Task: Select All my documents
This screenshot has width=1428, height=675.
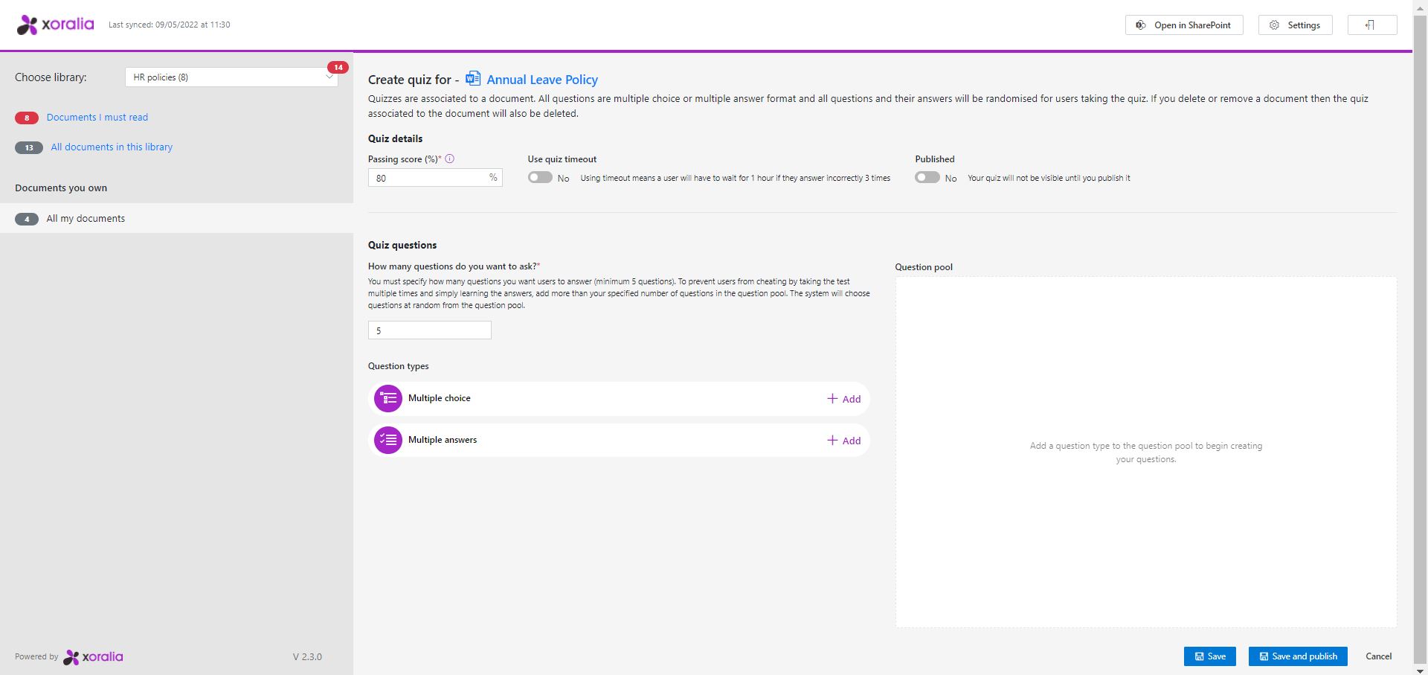Action: click(x=176, y=219)
